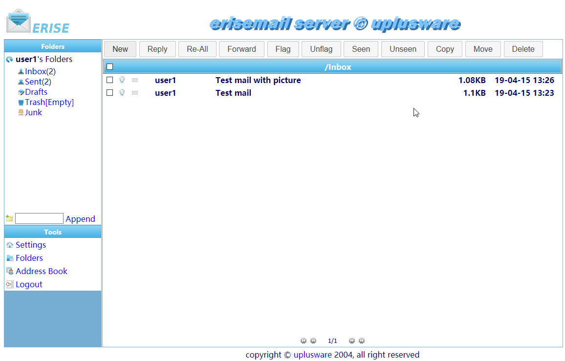Open the Settings link
This screenshot has height=361, width=565.
pos(31,245)
